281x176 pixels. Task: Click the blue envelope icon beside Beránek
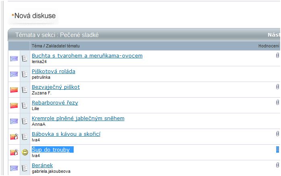(x=14, y=168)
